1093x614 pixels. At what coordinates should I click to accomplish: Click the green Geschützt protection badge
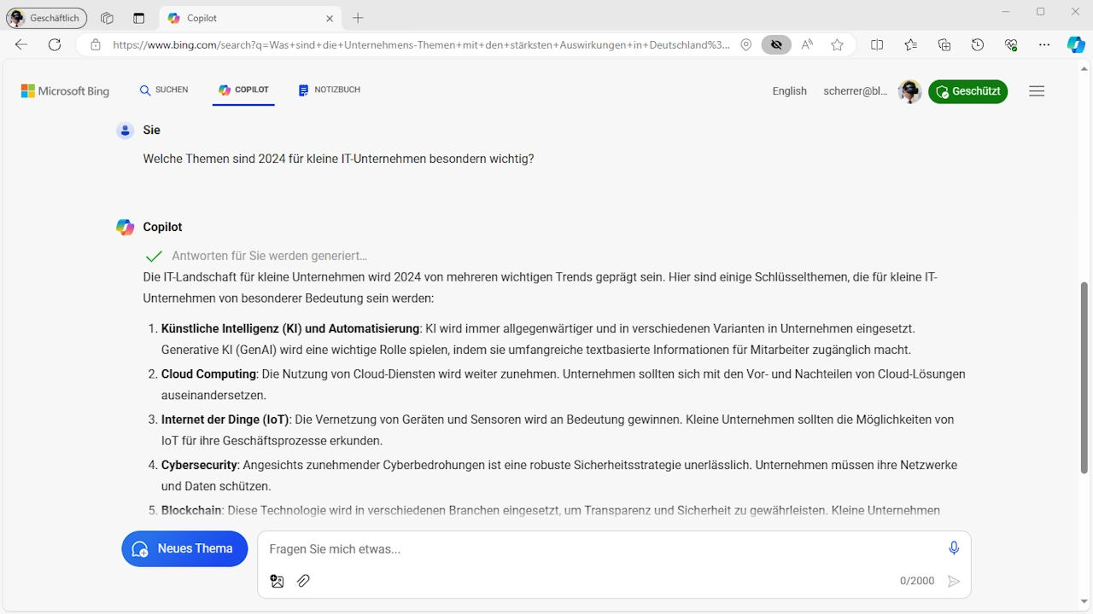click(x=967, y=91)
